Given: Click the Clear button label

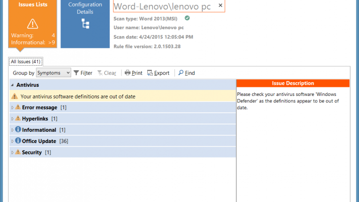Looking at the screenshot, I should coord(110,73).
